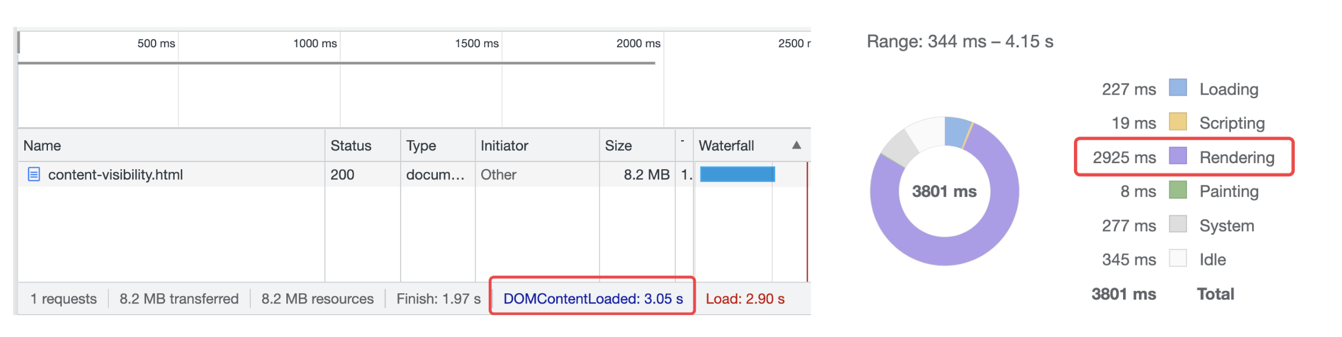Screen dimensions: 1342x337
Task: Click the purple Rendering color swatch
Action: [1178, 156]
